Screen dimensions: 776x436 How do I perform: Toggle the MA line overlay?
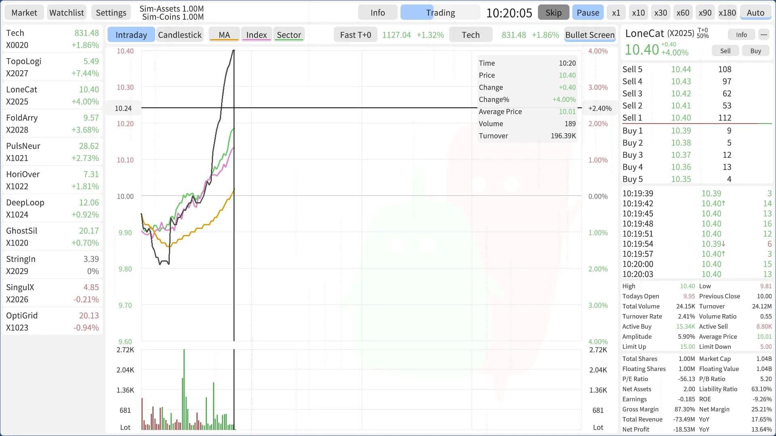pyautogui.click(x=224, y=35)
